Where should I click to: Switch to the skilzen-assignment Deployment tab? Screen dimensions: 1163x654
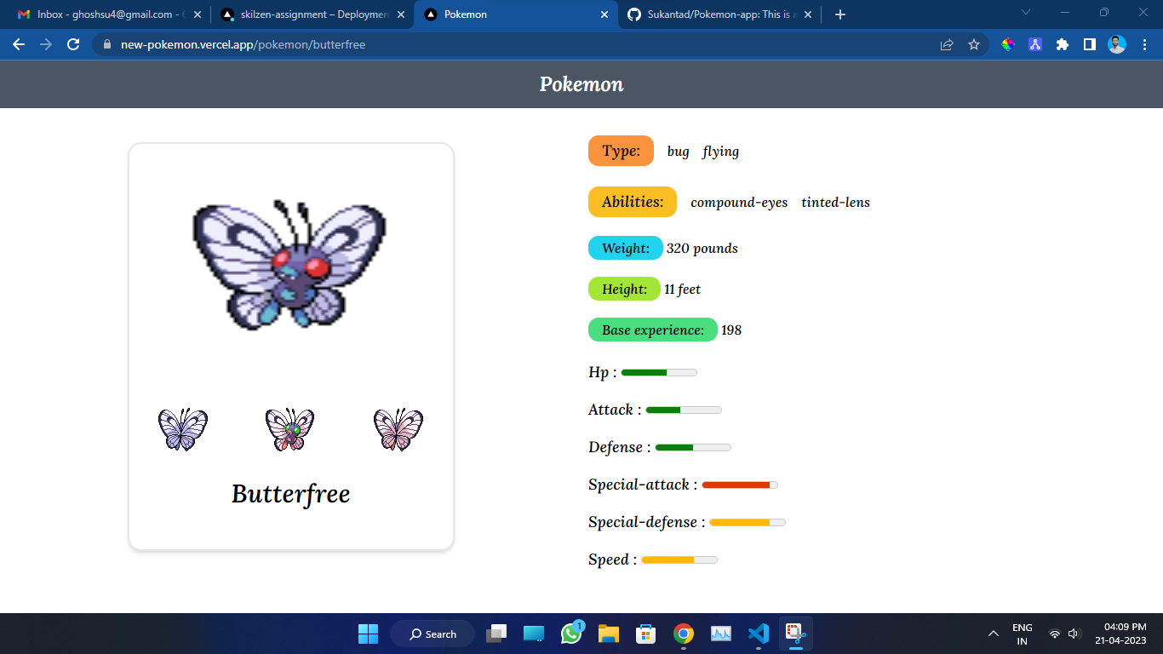311,14
